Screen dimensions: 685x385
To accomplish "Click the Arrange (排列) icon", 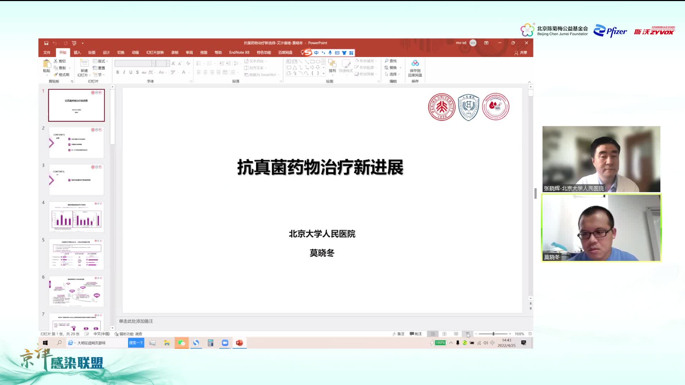I will (332, 64).
